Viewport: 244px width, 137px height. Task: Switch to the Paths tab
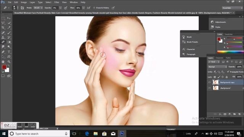click(228, 58)
